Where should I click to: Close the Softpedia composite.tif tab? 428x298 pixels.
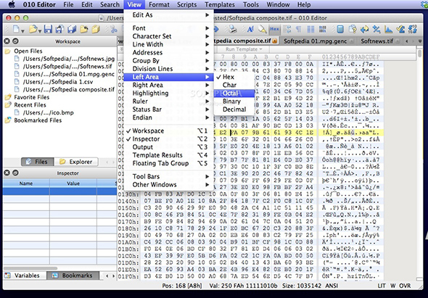point(274,41)
